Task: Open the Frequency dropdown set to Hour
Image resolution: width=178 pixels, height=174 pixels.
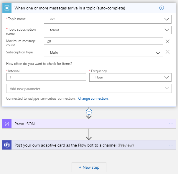Action: (167, 77)
